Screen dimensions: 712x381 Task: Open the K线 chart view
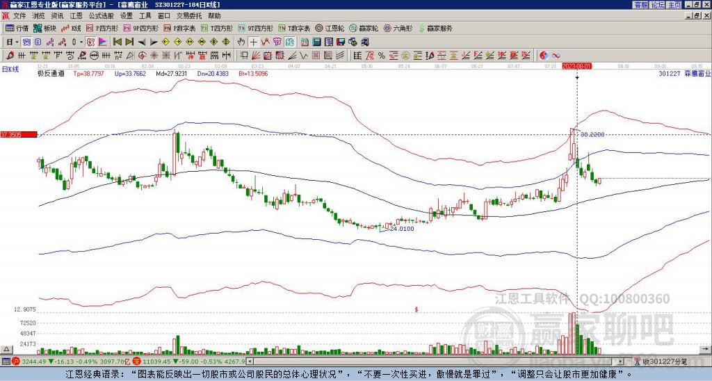point(70,28)
